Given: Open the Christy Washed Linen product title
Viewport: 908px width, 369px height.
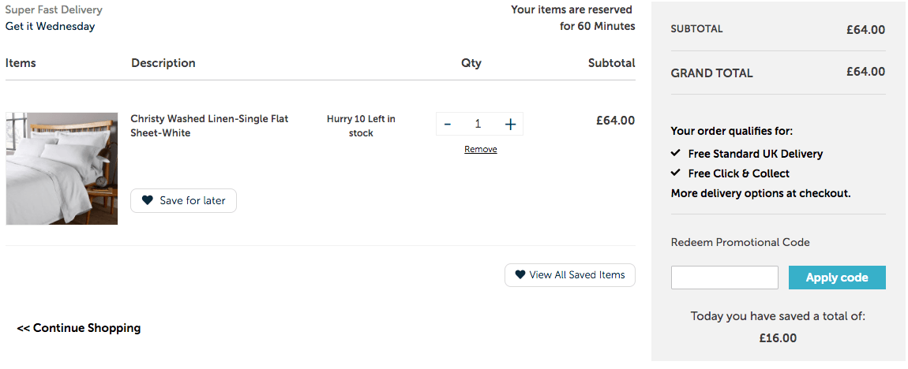Looking at the screenshot, I should [209, 125].
